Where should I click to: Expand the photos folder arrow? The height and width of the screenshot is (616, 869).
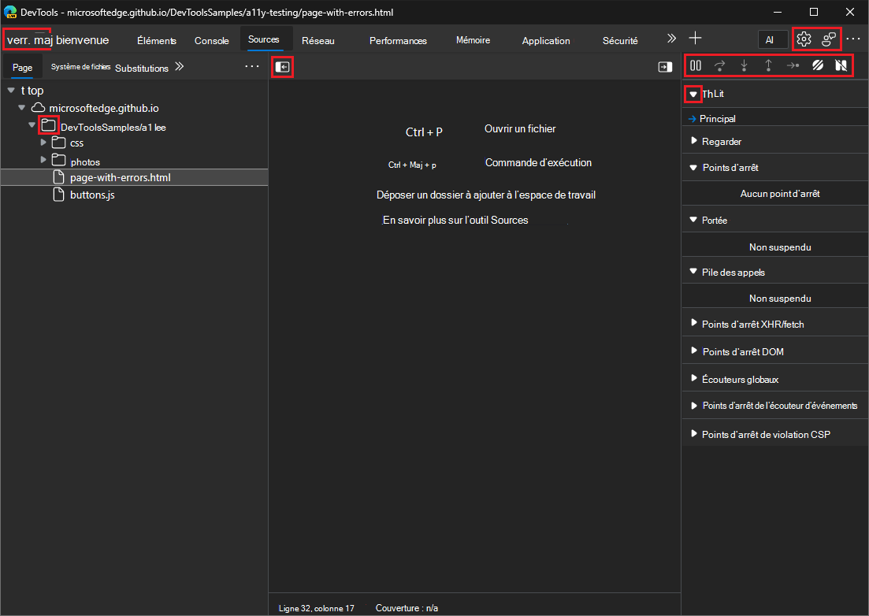(x=43, y=160)
